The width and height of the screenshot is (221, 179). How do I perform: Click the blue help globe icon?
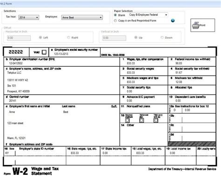click(173, 21)
